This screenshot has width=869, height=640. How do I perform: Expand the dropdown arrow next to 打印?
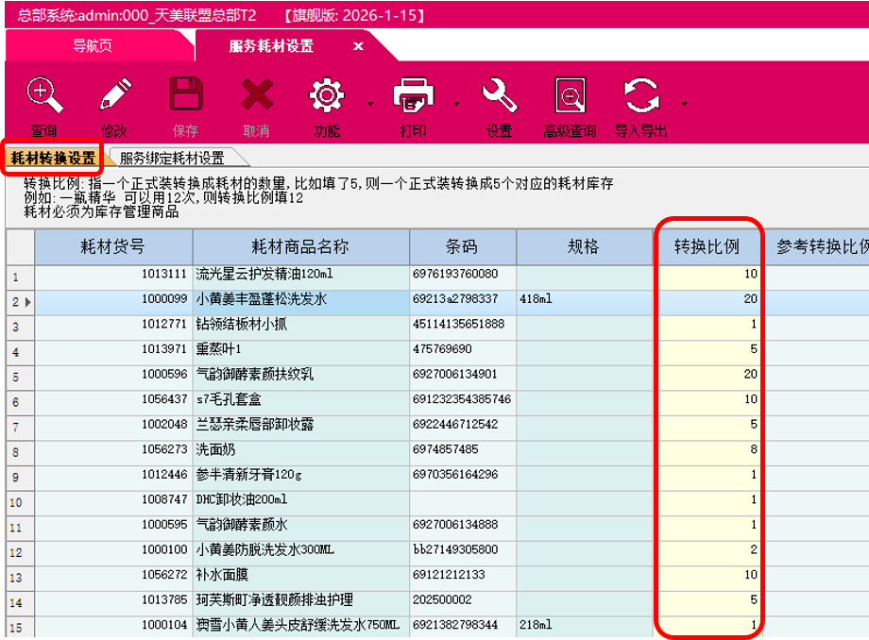[x=456, y=104]
